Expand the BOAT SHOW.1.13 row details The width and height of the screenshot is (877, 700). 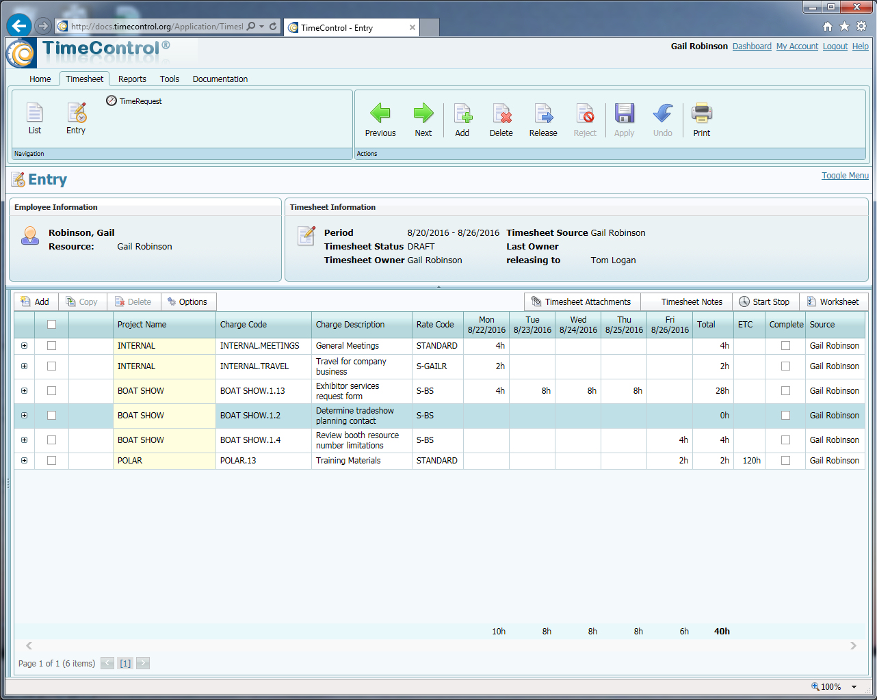pos(25,391)
